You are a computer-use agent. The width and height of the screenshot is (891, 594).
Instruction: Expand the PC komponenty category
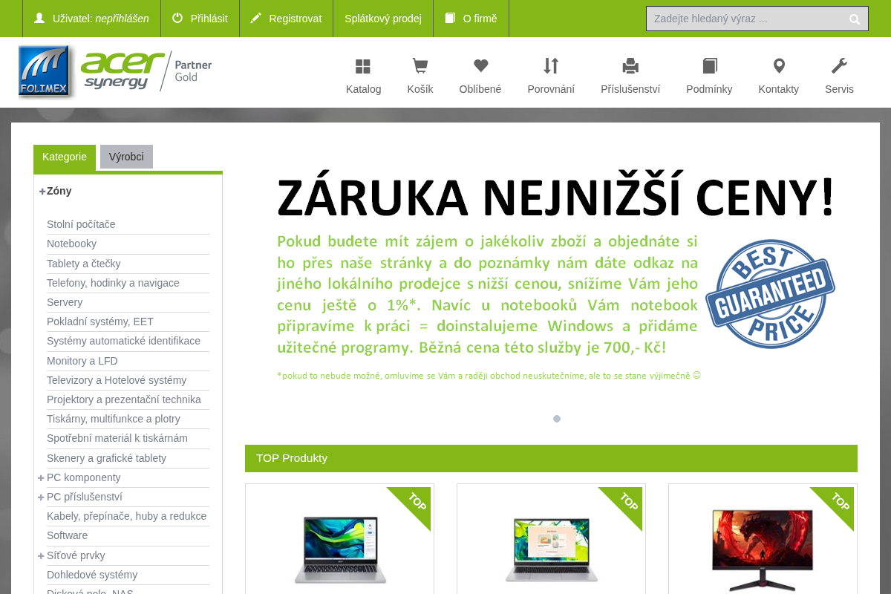tap(41, 477)
